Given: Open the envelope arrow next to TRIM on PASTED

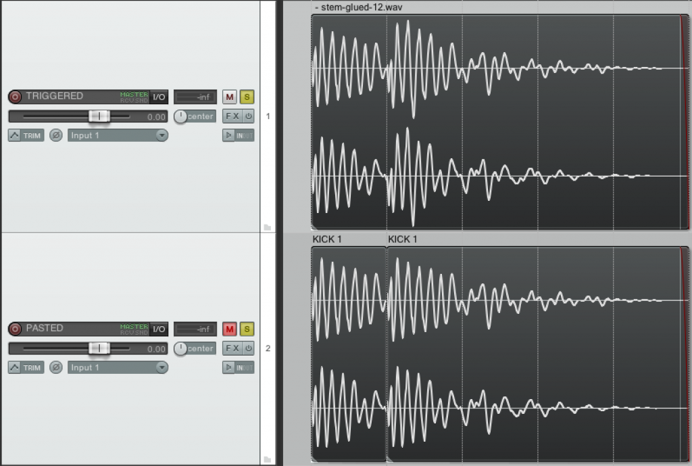Looking at the screenshot, I should [15, 367].
